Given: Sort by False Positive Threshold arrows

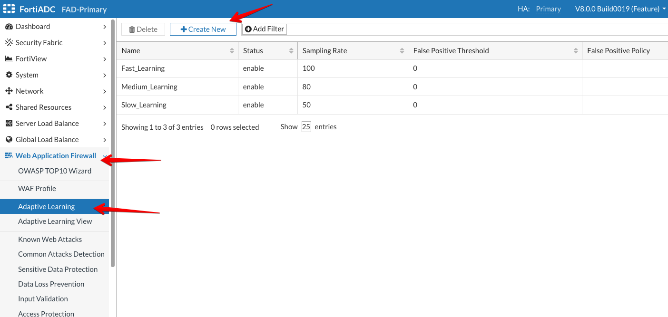Looking at the screenshot, I should (x=576, y=51).
